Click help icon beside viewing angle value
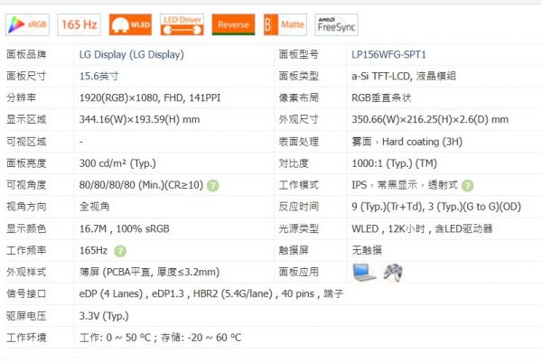Image resolution: width=542 pixels, height=362 pixels. coord(213,186)
